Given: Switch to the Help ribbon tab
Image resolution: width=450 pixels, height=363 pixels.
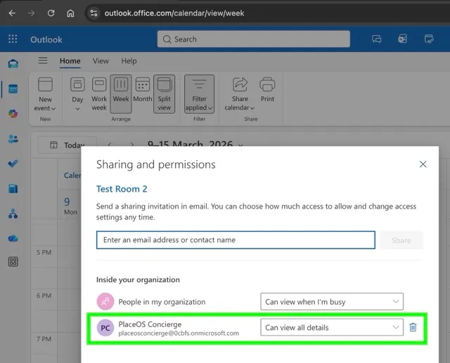Looking at the screenshot, I should 129,61.
